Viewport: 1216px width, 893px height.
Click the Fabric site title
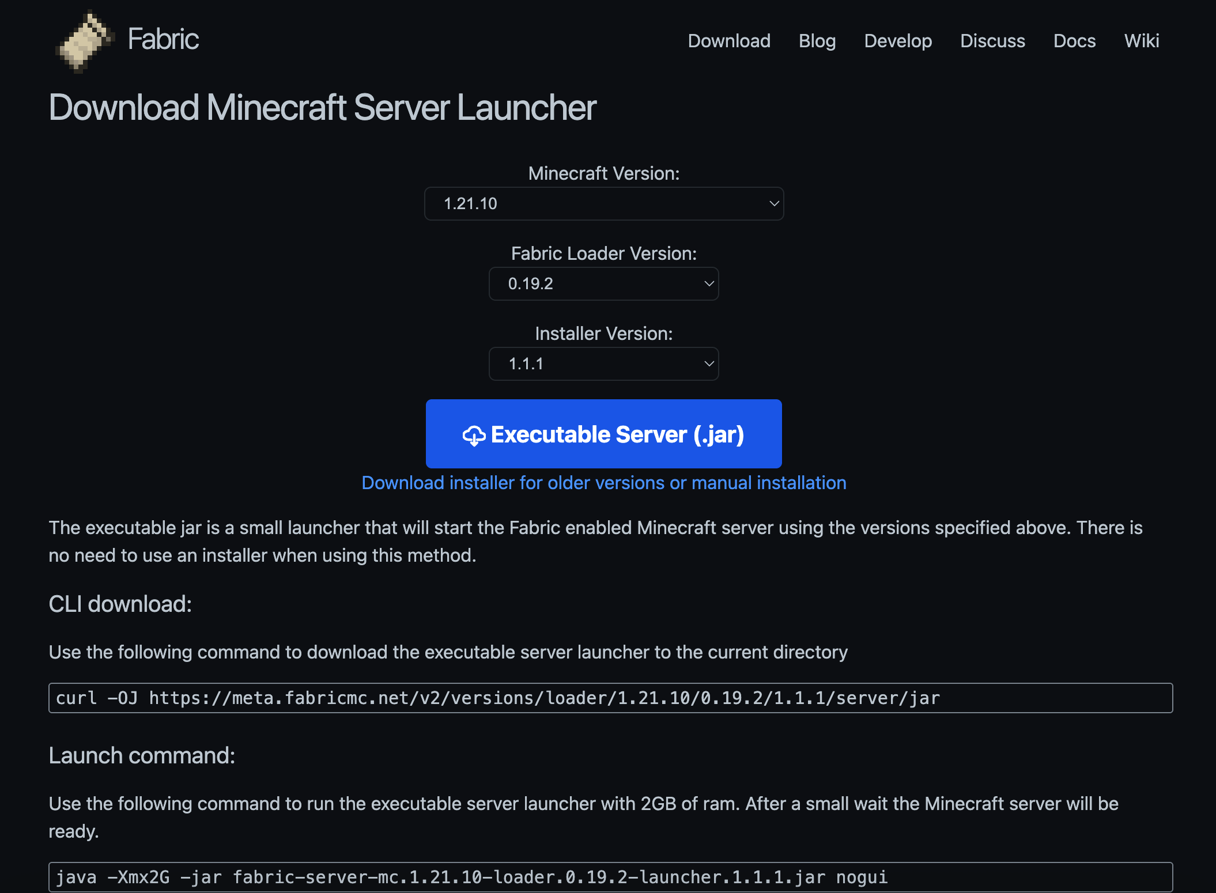click(163, 39)
